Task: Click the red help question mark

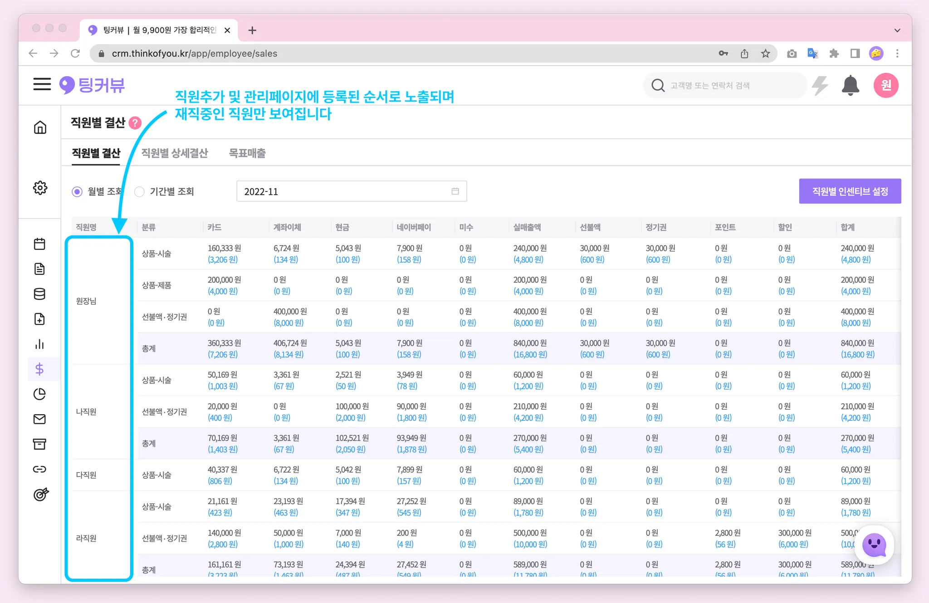Action: [x=135, y=123]
